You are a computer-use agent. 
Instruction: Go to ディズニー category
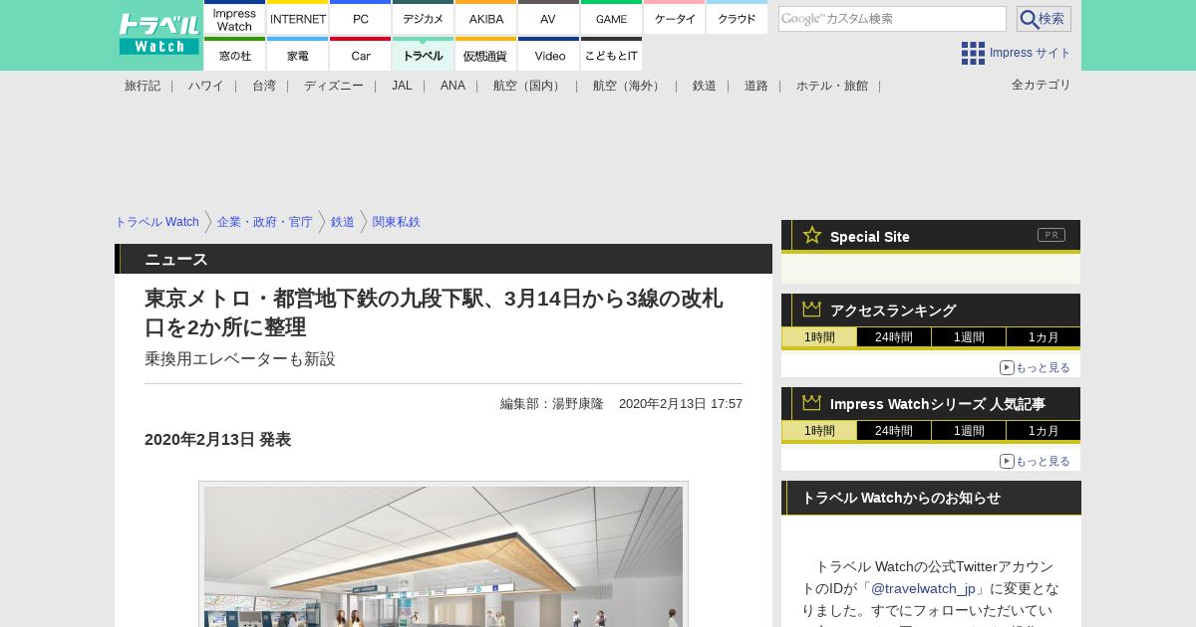334,86
